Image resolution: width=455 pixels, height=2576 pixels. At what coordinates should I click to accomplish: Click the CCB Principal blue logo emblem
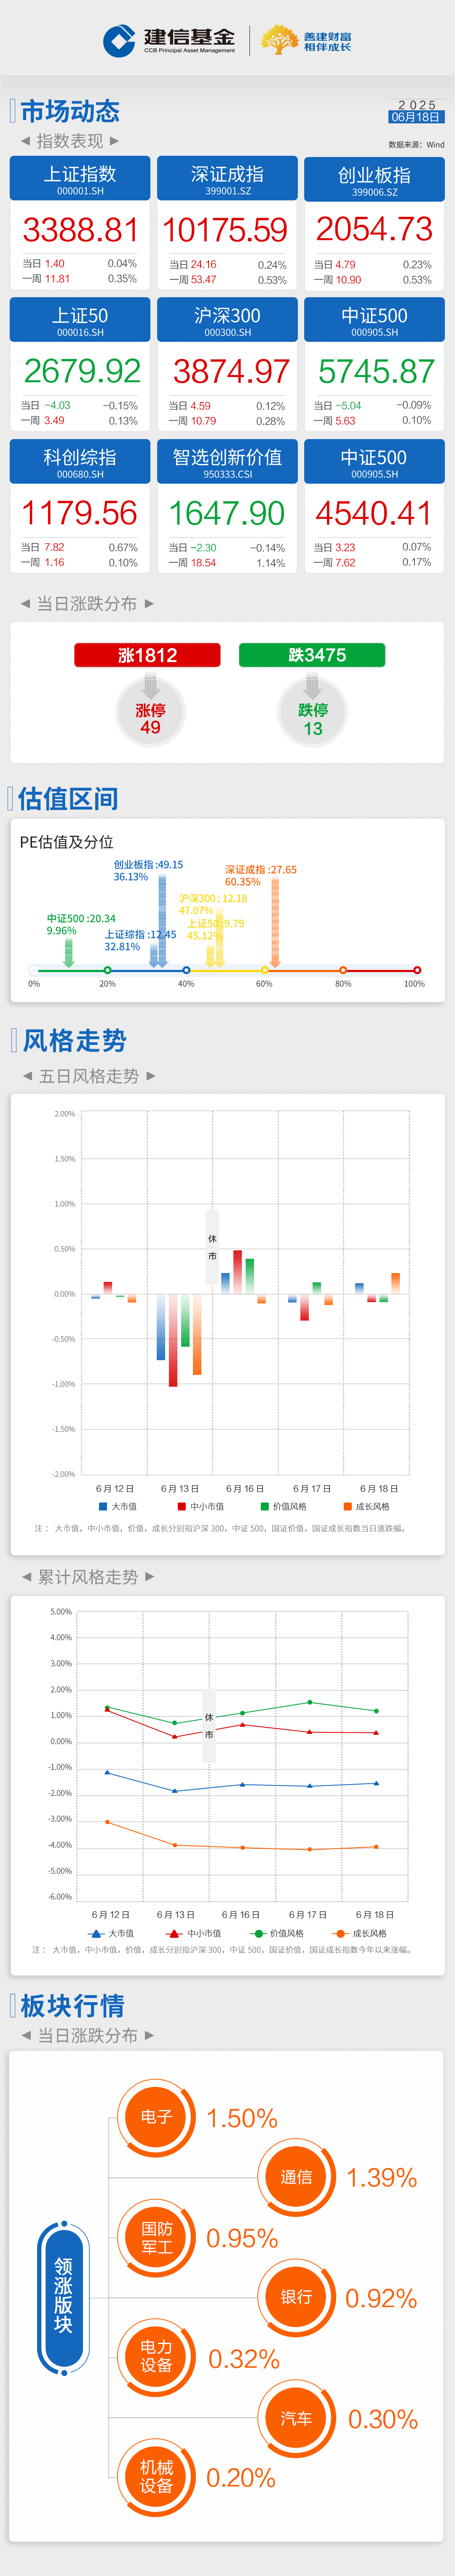[119, 41]
